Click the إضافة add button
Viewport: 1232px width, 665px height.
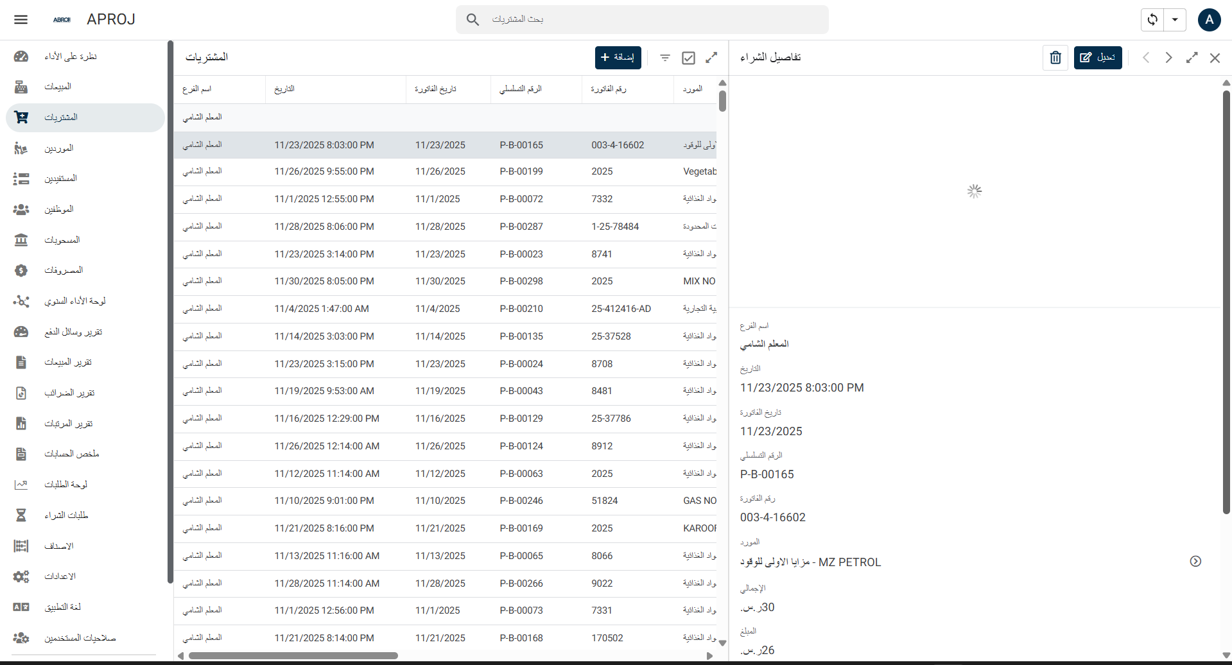[618, 58]
